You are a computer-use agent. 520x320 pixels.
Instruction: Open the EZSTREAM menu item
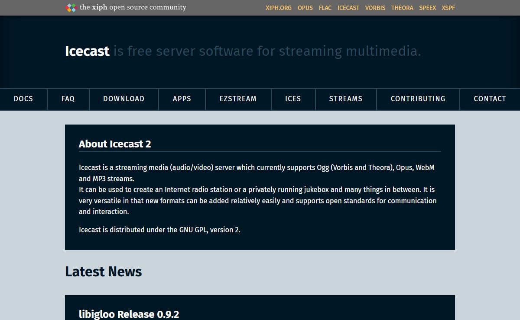pos(238,99)
